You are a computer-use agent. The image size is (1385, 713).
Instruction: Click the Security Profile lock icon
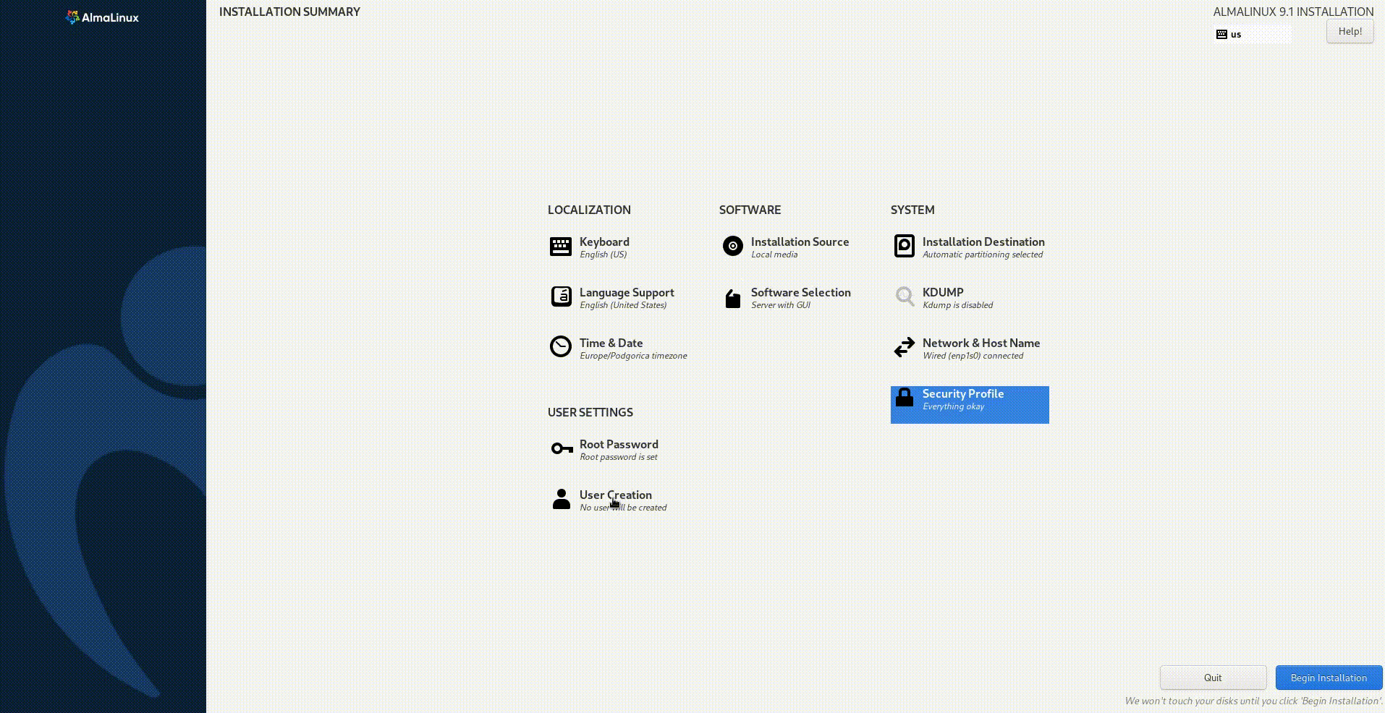point(904,398)
